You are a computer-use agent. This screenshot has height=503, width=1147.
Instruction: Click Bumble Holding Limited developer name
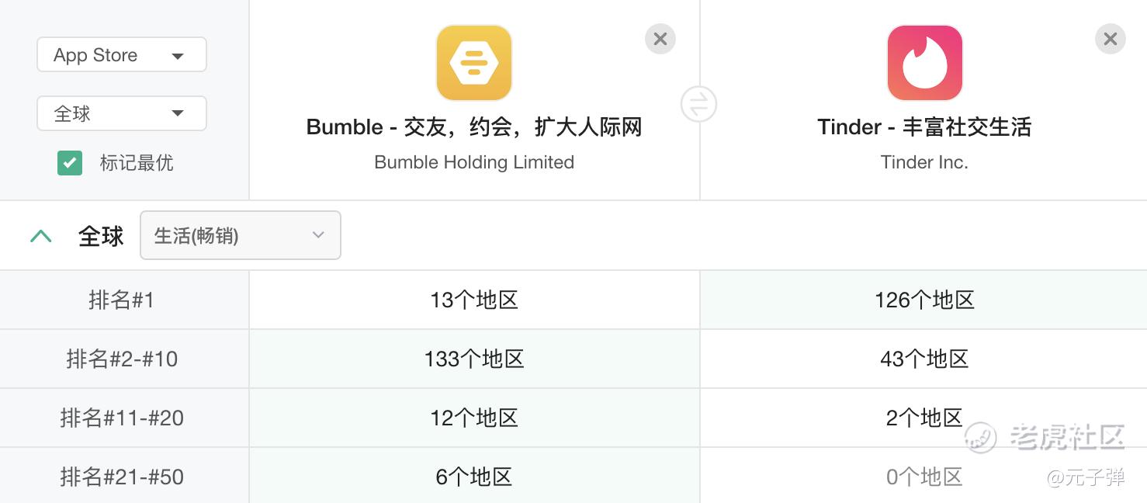coord(474,162)
